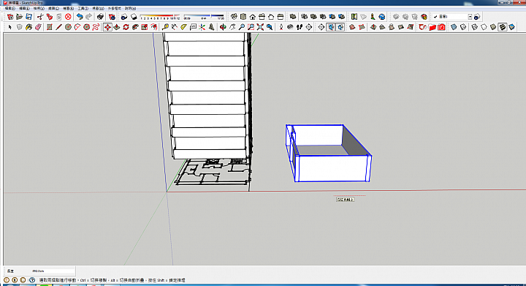Image resolution: width=526 pixels, height=286 pixels.
Task: Click the stacked shelf tower model
Action: (207, 96)
